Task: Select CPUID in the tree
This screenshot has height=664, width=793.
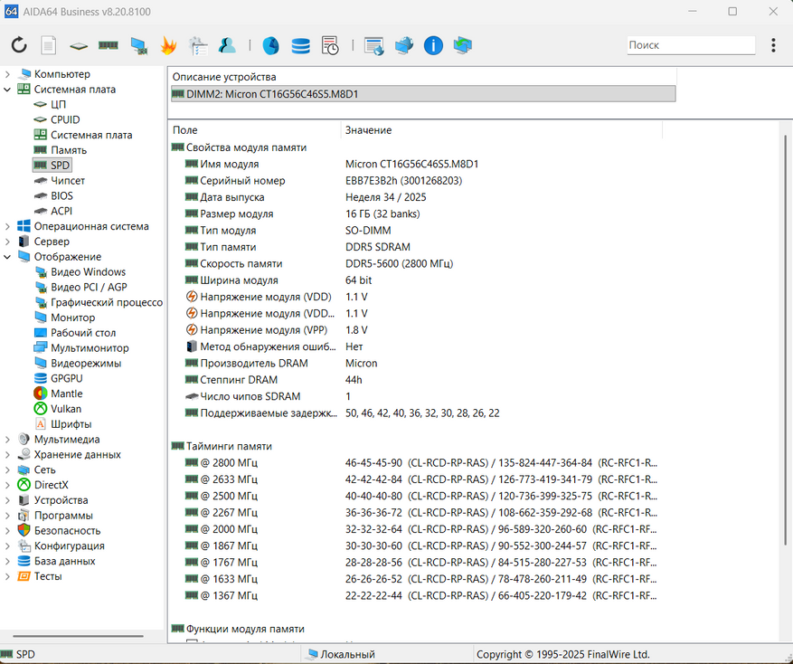Action: 65,119
